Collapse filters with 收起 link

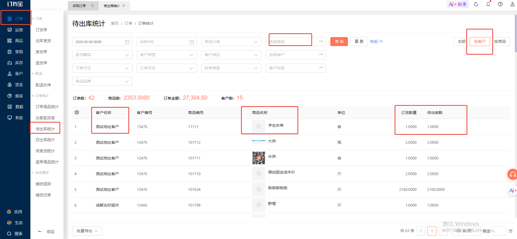pos(376,41)
